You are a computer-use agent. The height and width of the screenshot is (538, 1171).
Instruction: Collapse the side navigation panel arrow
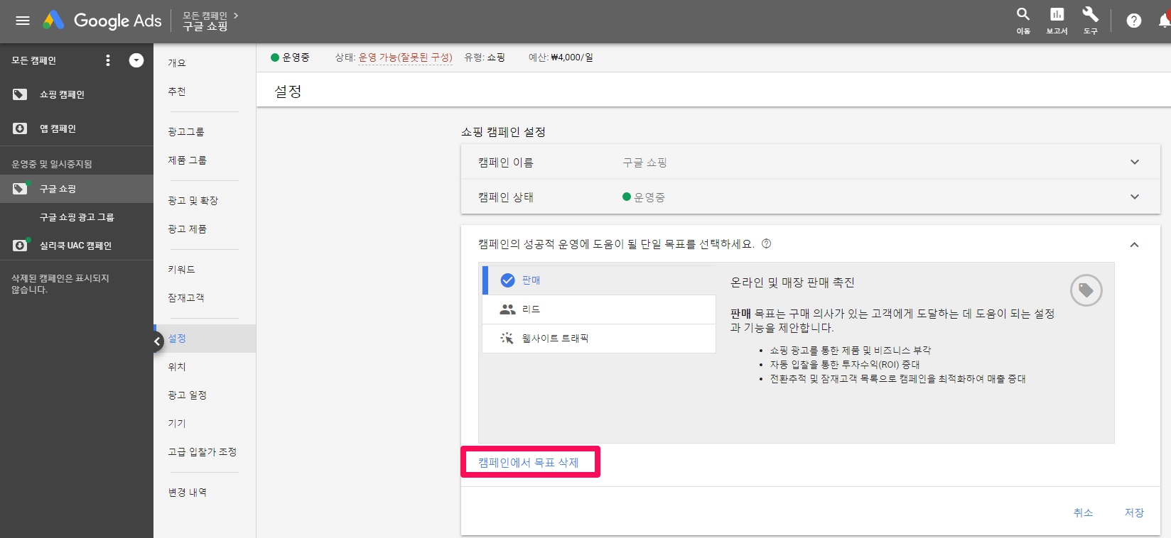(x=158, y=341)
